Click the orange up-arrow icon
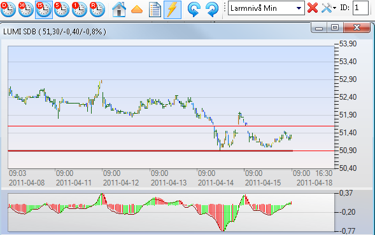Screen dimensions: 375x235 [137, 10]
